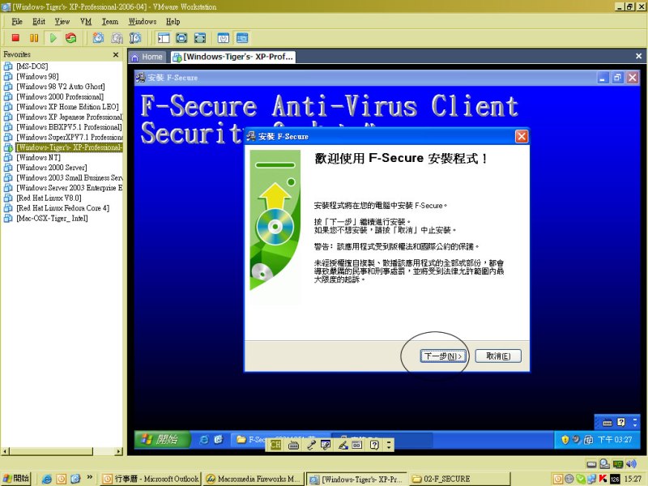
Task: Expand host quick launch chevron
Action: coord(90,478)
